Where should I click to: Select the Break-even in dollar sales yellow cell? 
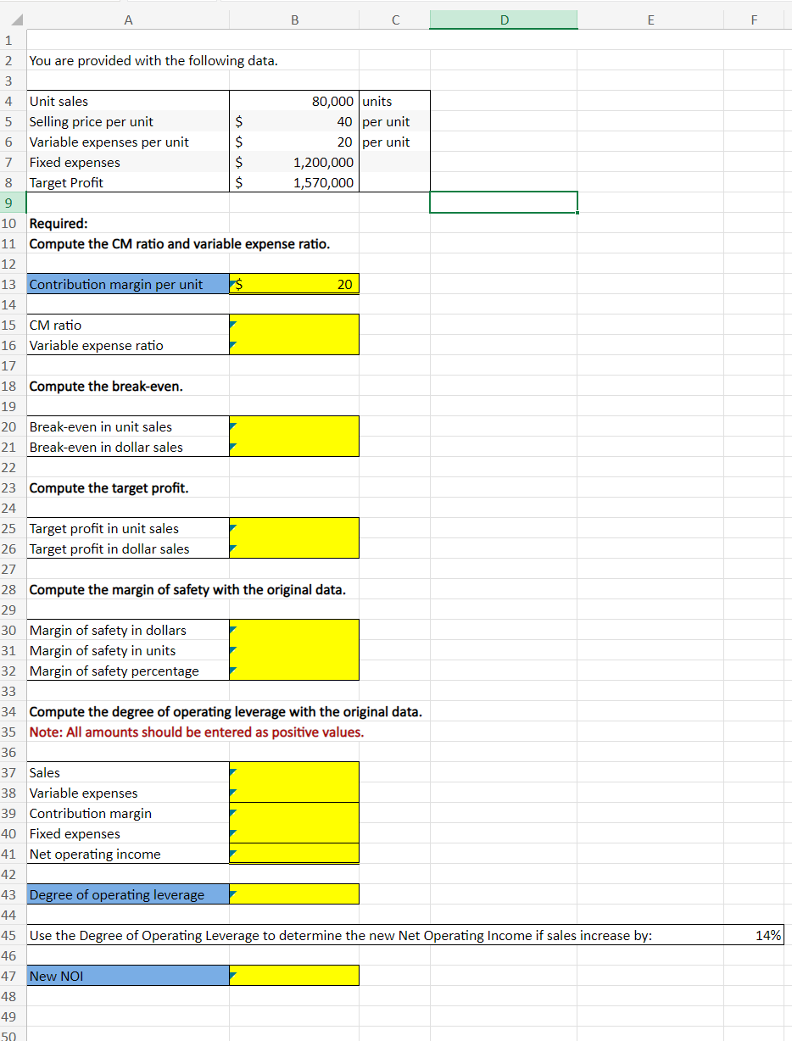point(293,447)
